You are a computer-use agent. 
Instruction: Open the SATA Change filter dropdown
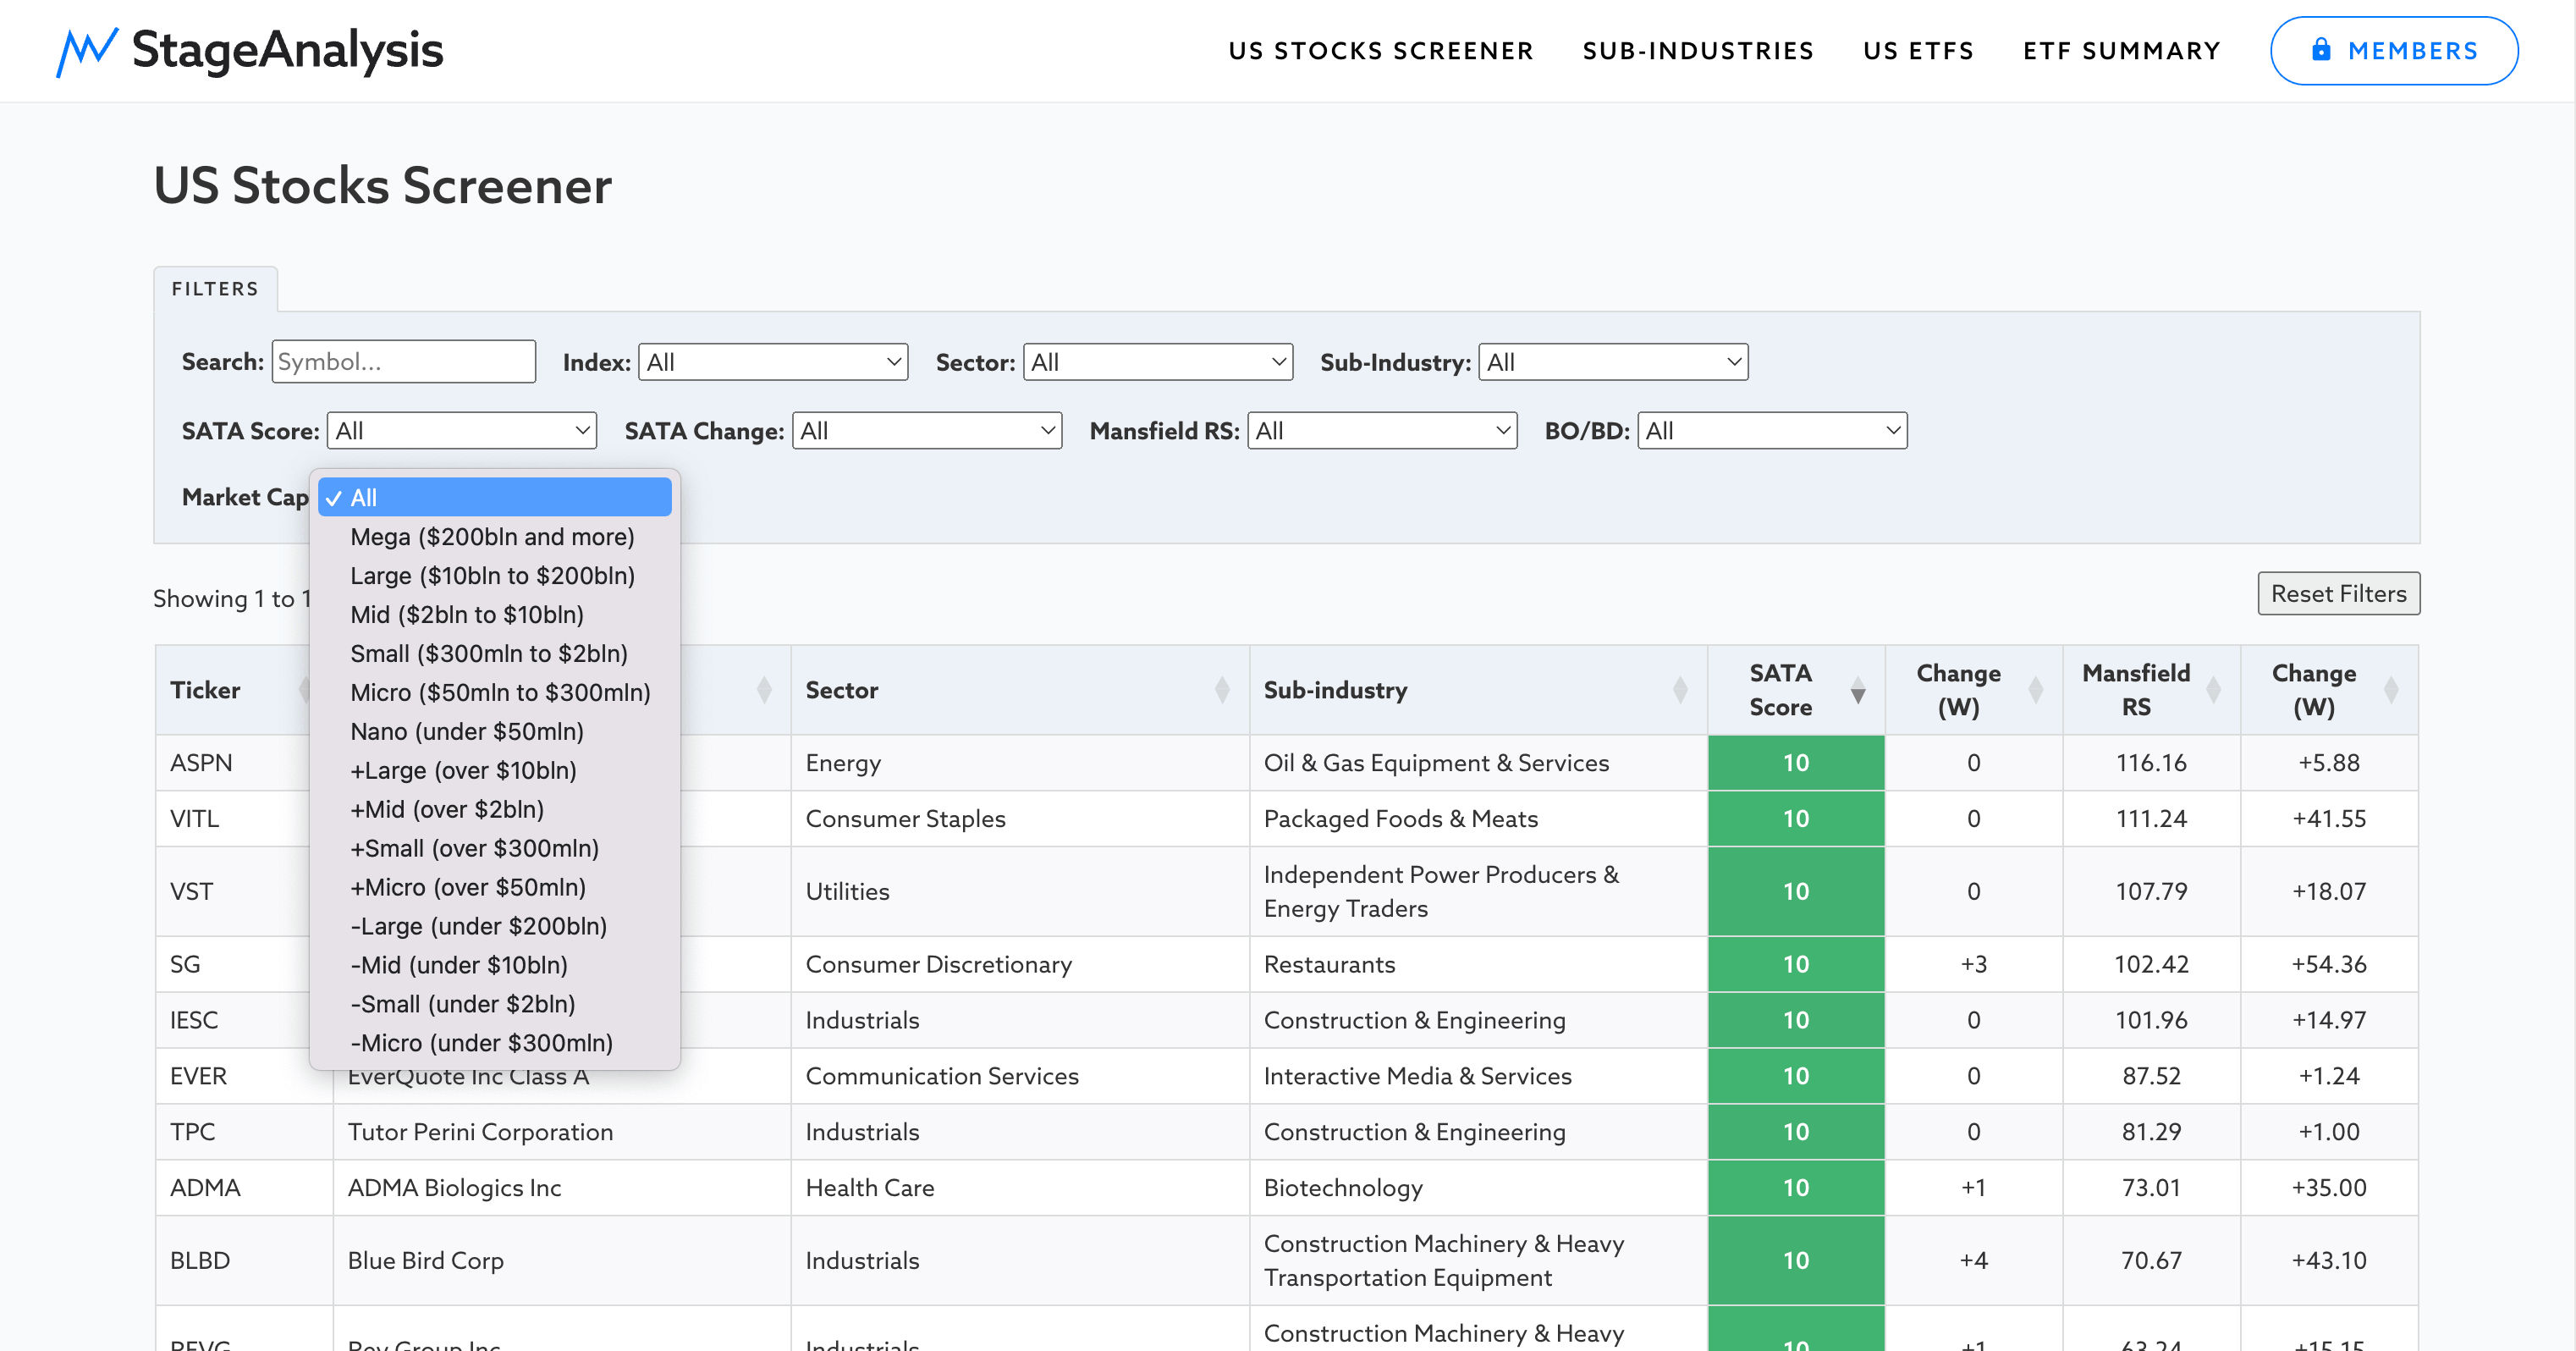(x=927, y=431)
